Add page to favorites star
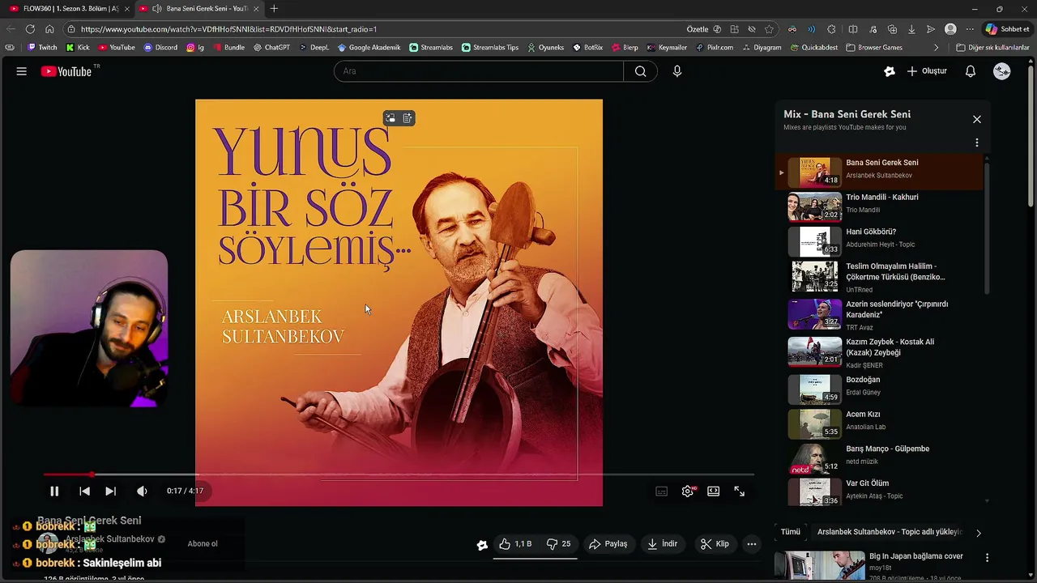This screenshot has height=583, width=1037. (x=769, y=29)
